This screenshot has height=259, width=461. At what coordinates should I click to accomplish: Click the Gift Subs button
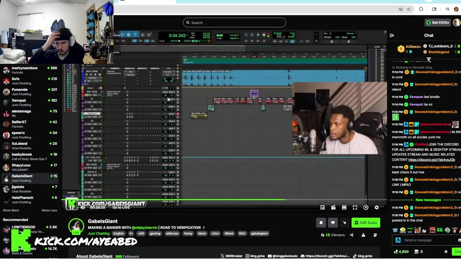click(x=366, y=223)
